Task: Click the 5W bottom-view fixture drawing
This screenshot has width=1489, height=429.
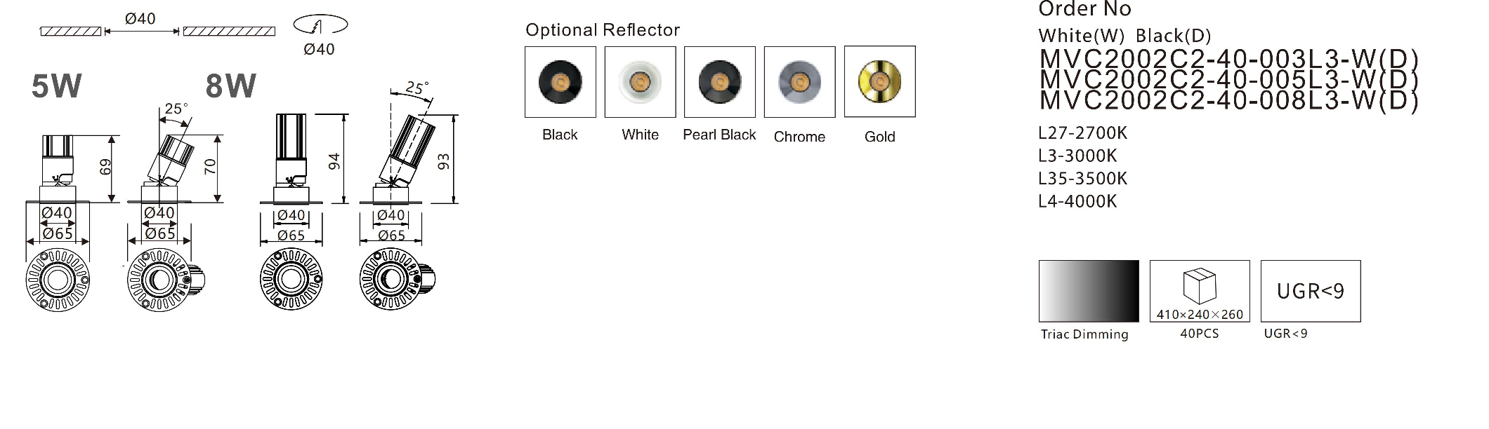Action: point(58,280)
